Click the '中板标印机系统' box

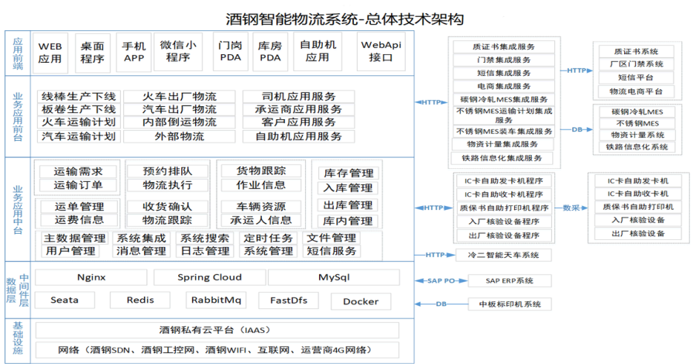pyautogui.click(x=509, y=304)
